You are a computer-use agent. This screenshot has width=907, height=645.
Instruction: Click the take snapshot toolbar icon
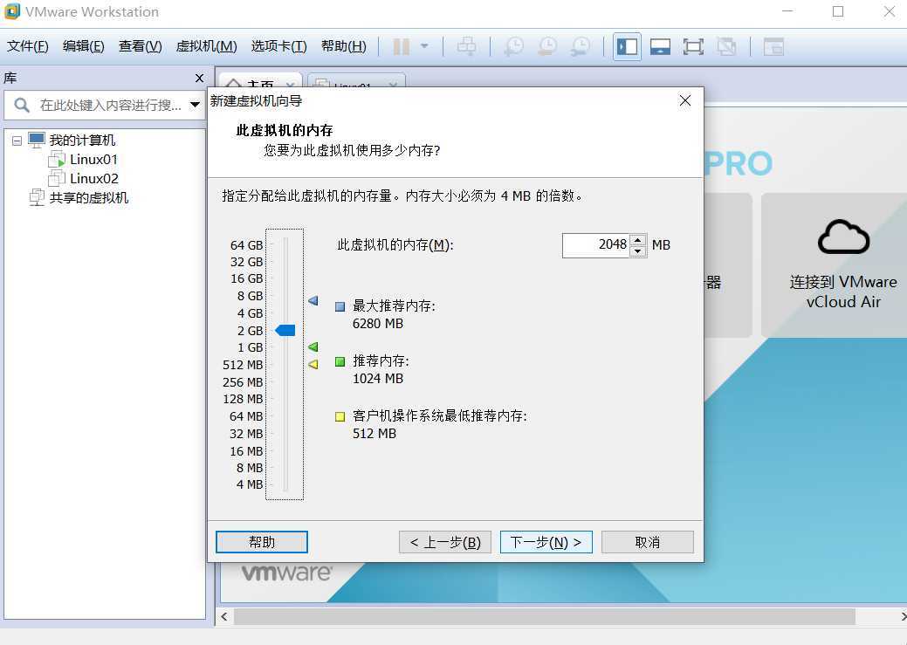click(x=513, y=46)
